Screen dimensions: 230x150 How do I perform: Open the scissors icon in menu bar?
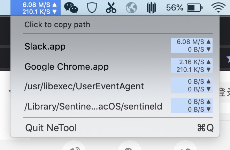tap(111, 8)
